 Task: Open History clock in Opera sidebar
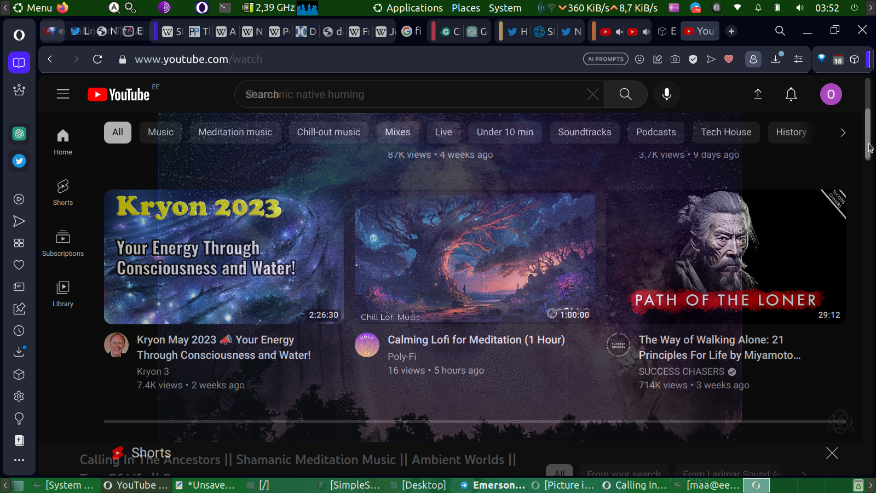point(19,331)
